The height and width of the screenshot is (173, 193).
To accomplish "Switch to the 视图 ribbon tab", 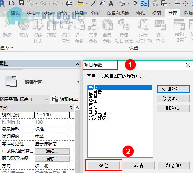I will point(157,13).
